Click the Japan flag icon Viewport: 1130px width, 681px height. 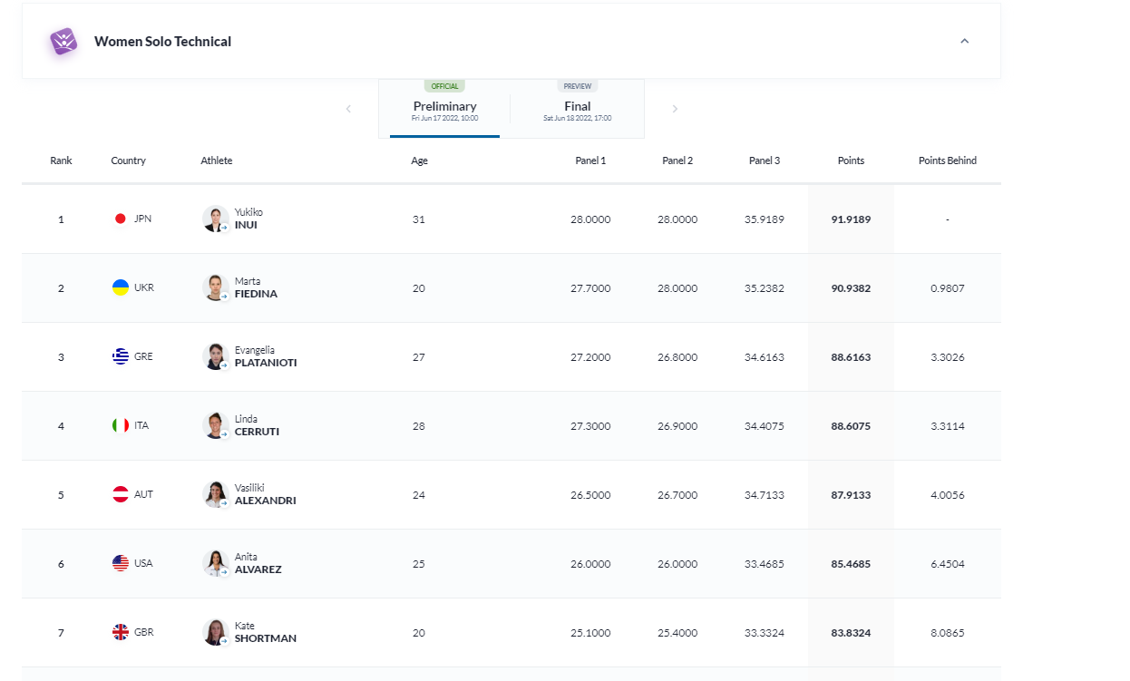(121, 219)
